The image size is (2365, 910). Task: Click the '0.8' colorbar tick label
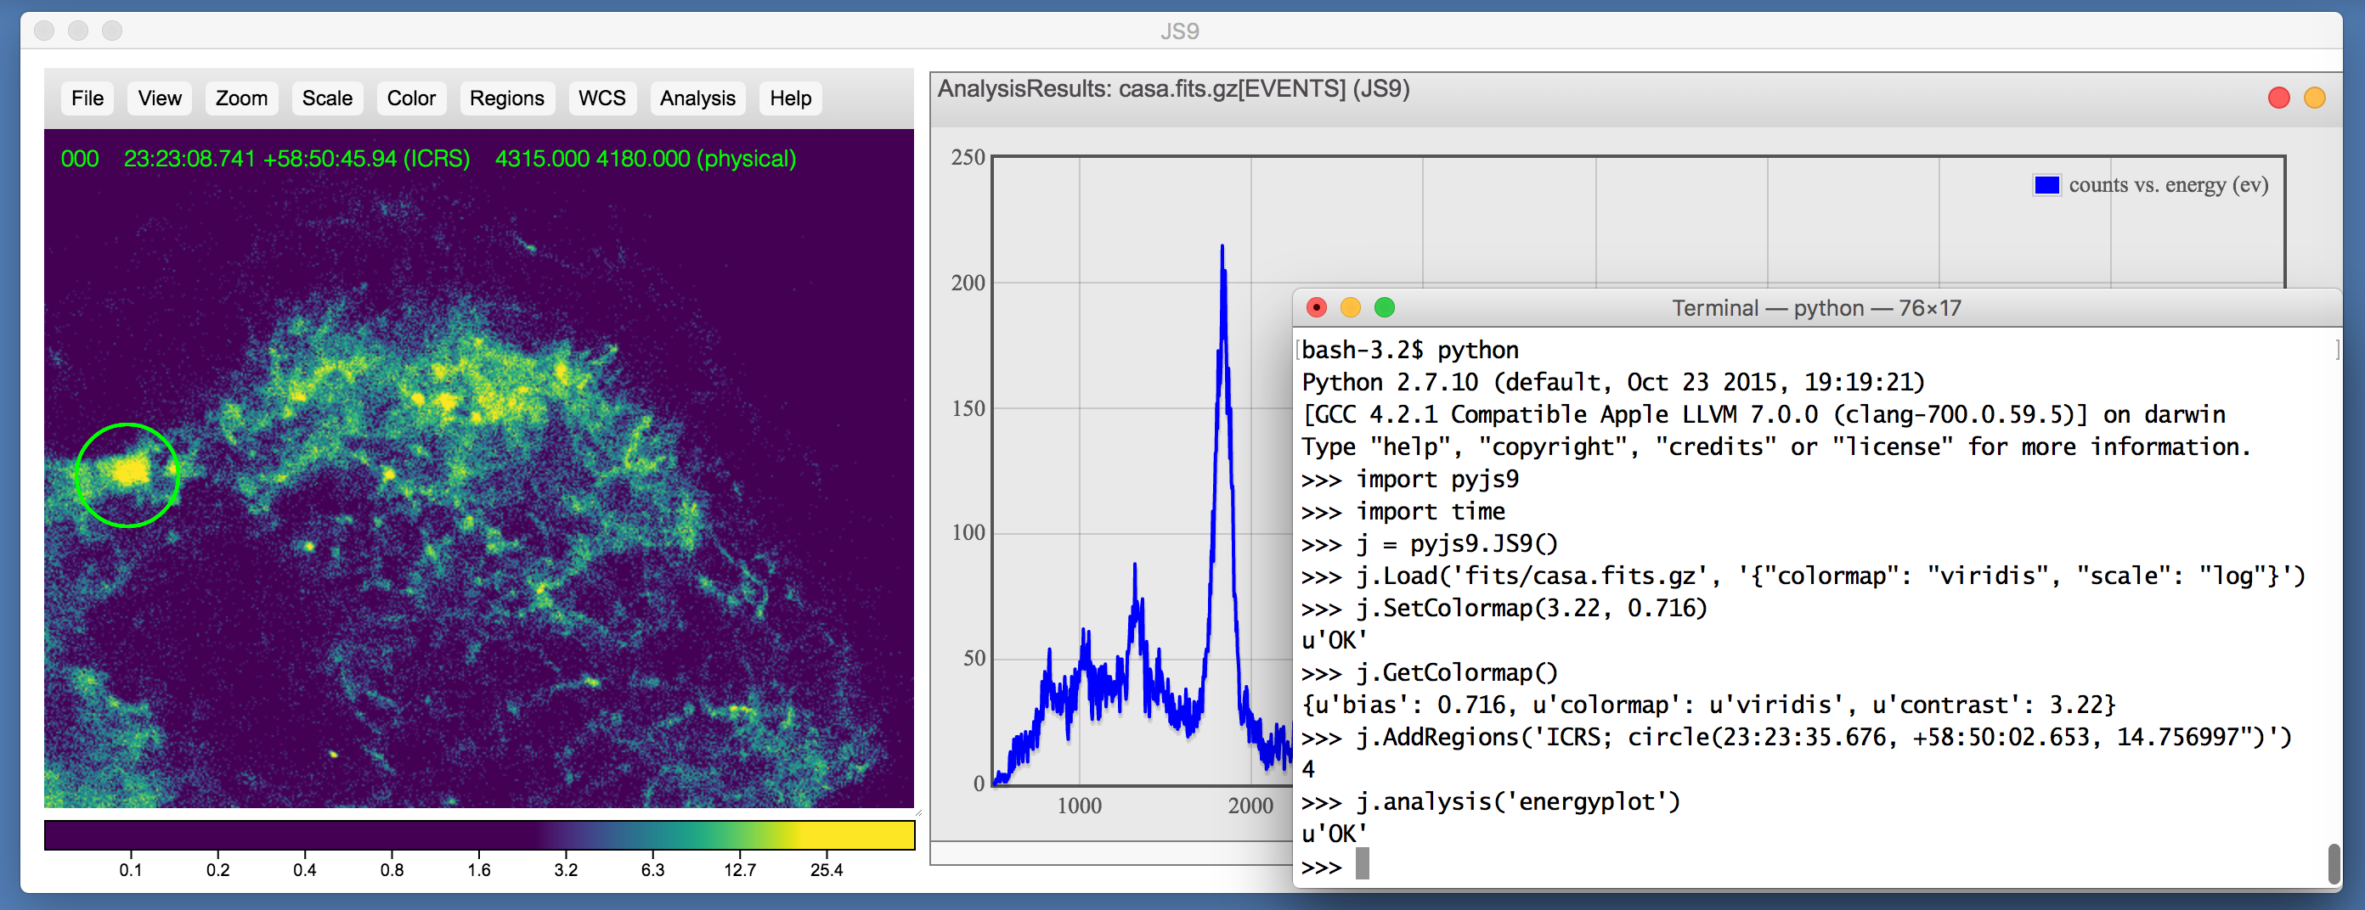392,869
